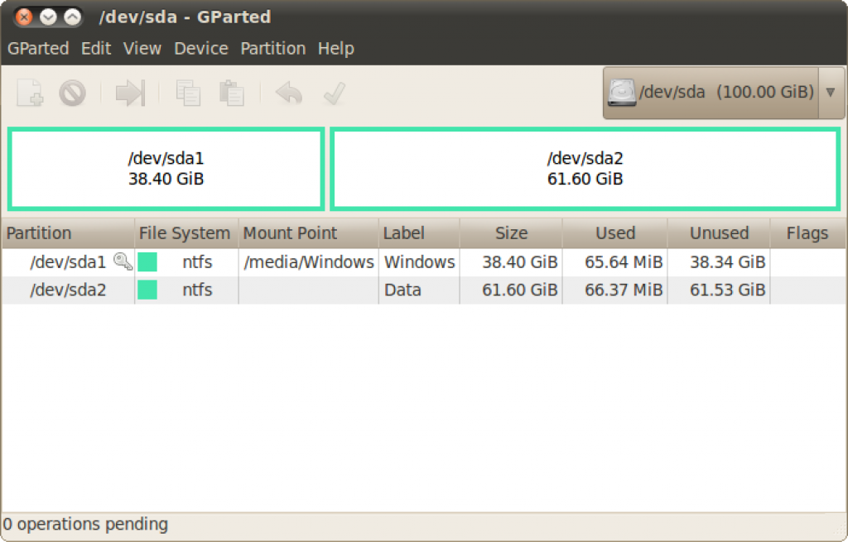Image resolution: width=848 pixels, height=542 pixels.
Task: Click the key lock icon beside /dev/sda1
Action: tap(123, 262)
